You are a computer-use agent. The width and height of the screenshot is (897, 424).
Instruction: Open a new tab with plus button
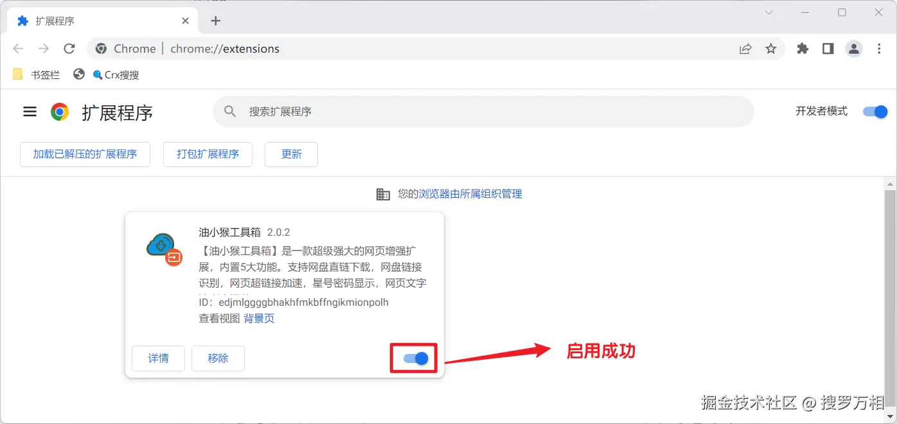pos(215,21)
